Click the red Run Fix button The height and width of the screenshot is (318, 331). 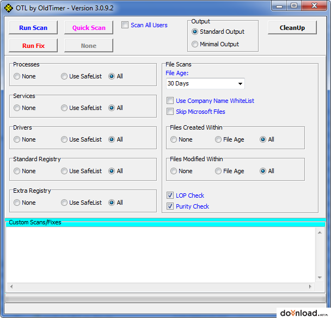click(x=33, y=46)
